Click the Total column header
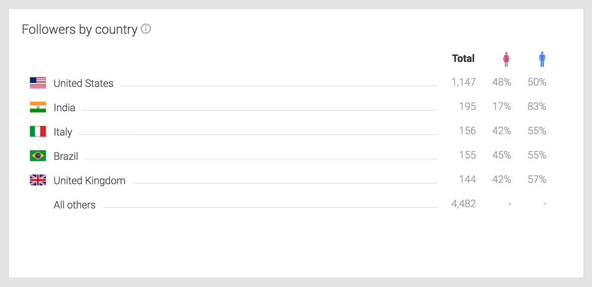The height and width of the screenshot is (287, 592). pyautogui.click(x=463, y=59)
